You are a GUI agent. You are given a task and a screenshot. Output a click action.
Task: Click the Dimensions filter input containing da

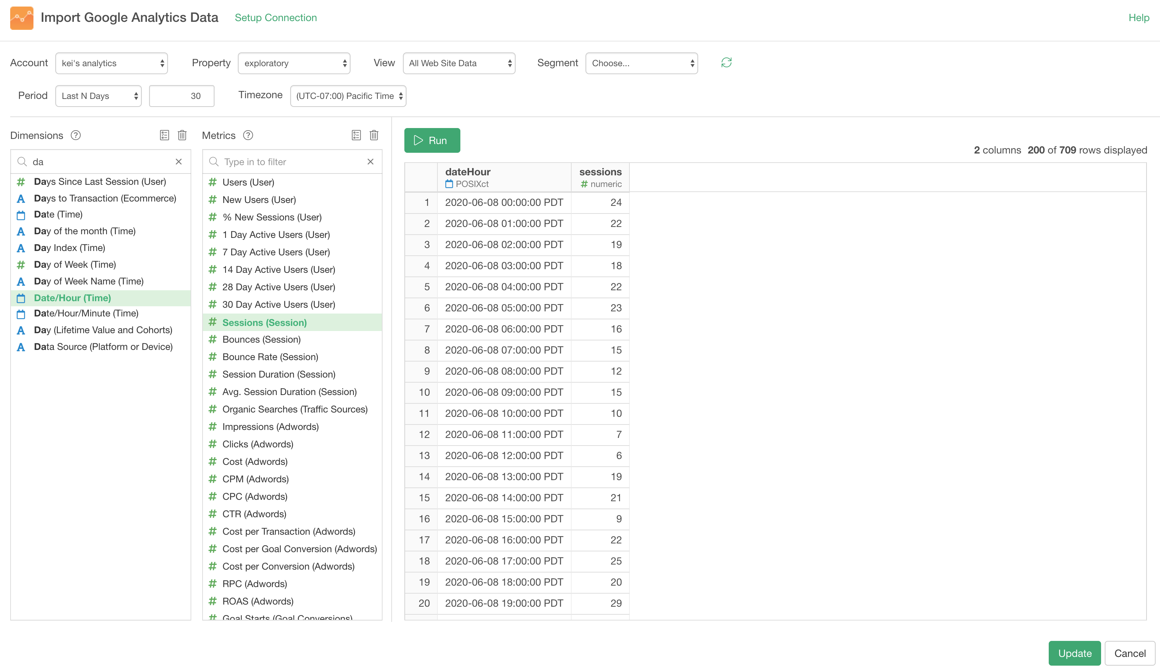pyautogui.click(x=101, y=161)
